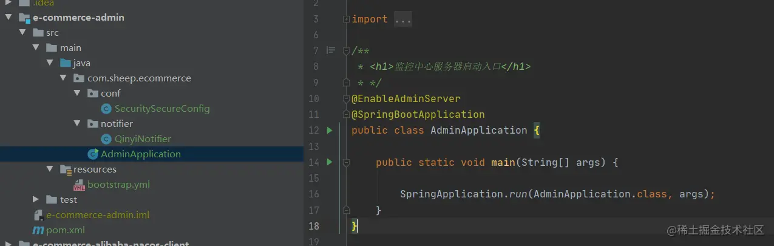The image size is (774, 246).
Task: Click the main folder icon
Action: (52, 48)
